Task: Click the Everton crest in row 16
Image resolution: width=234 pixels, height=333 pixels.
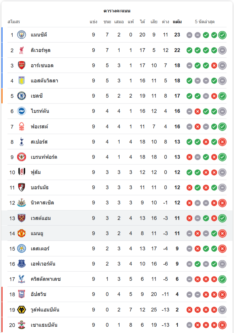Action: click(x=21, y=264)
